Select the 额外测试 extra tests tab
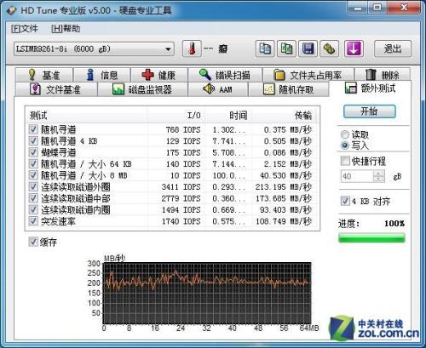The image size is (426, 348). pyautogui.click(x=371, y=88)
